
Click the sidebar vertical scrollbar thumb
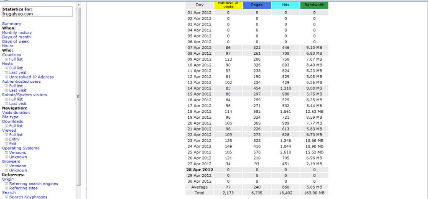[x=78, y=97]
